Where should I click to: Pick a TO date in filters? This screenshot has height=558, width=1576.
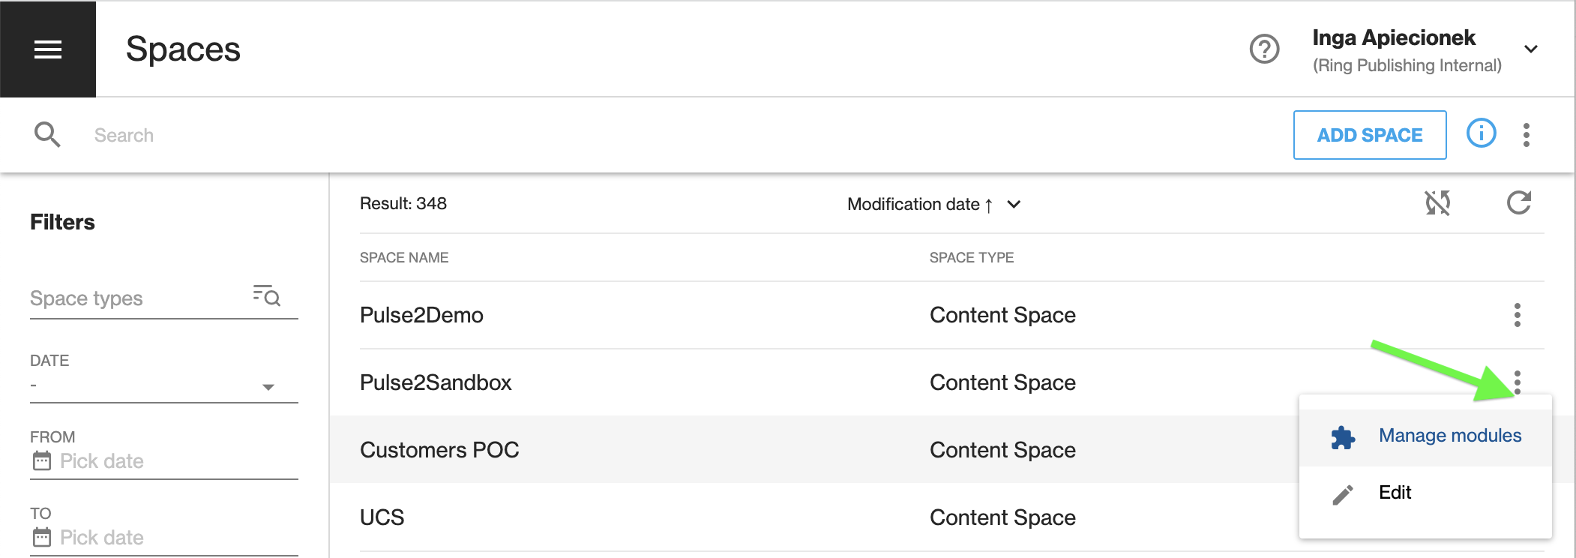click(x=164, y=538)
